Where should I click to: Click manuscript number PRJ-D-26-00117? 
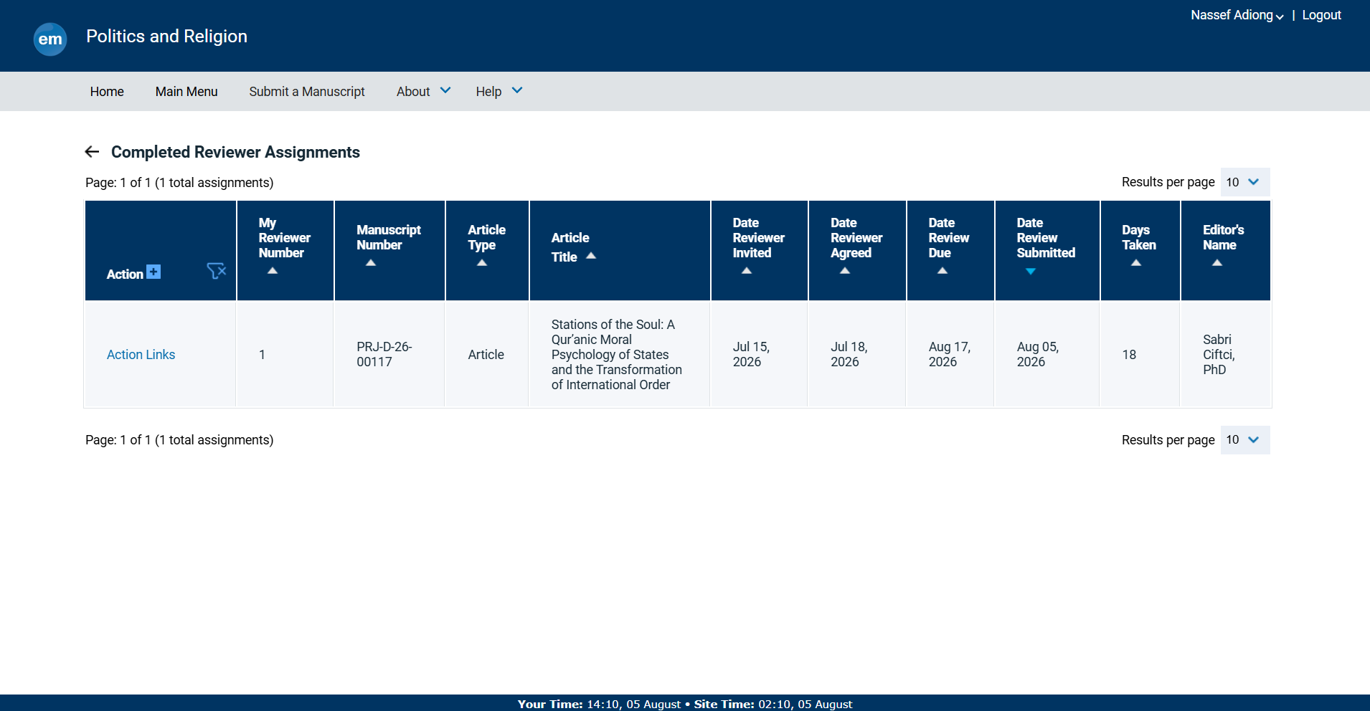(x=384, y=354)
